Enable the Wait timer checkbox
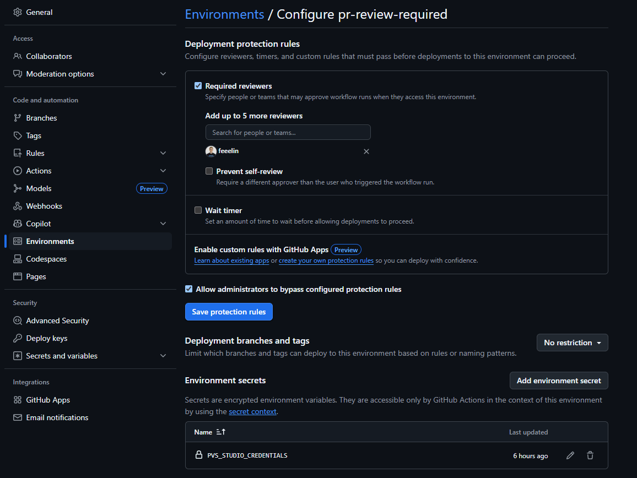Screen dimensions: 637x478 click(x=198, y=210)
